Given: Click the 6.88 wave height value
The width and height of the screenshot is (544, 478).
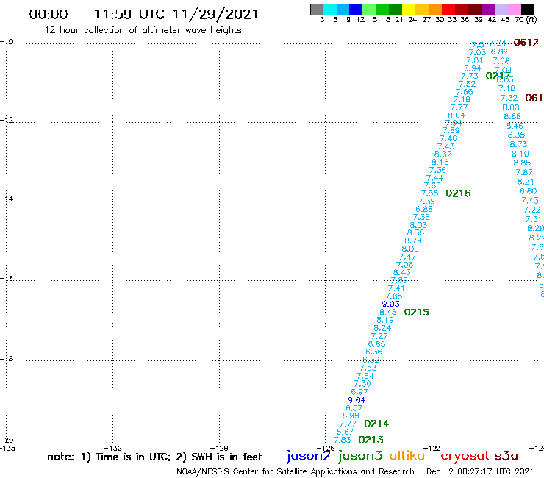Looking at the screenshot, I should tap(424, 209).
